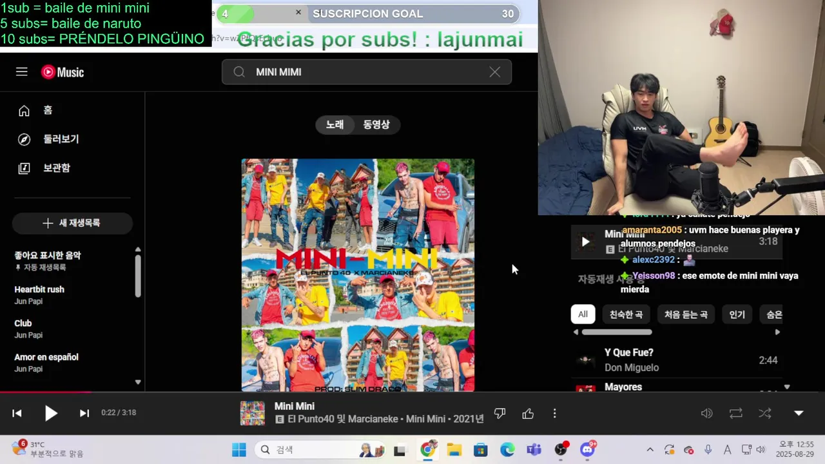
Task: Select the 처음 듣는 곡 filter chip
Action: tap(686, 314)
